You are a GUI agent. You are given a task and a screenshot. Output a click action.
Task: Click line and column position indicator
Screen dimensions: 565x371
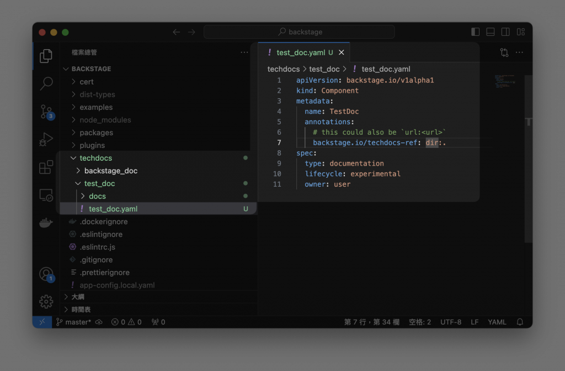[371, 322]
